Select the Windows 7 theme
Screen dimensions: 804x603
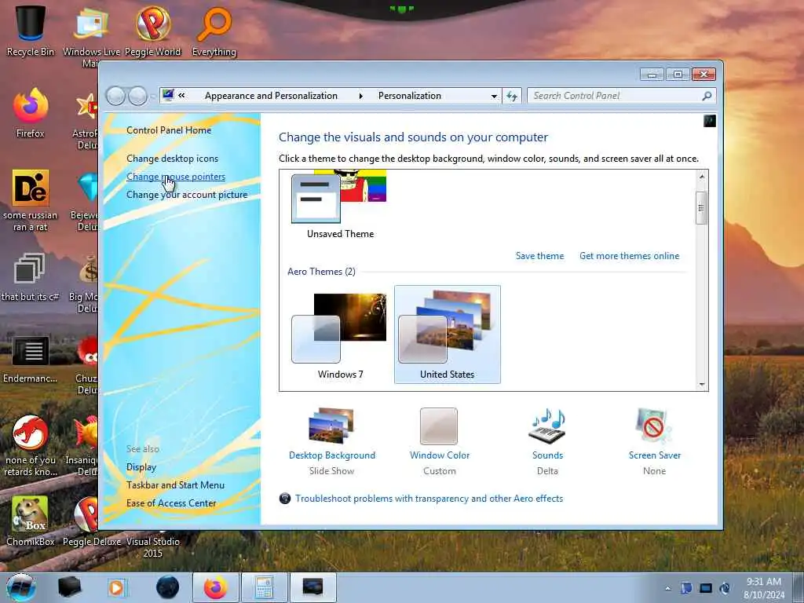[x=339, y=334]
